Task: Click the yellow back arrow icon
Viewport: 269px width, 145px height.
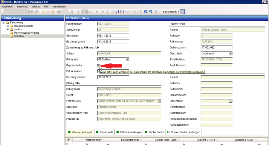Action: 43,12
